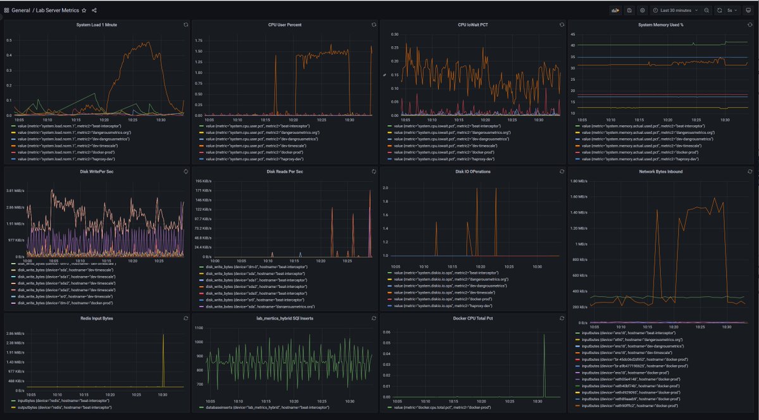Open Redis Input Bytes panel title menu
Image resolution: width=759 pixels, height=420 pixels.
pos(97,318)
